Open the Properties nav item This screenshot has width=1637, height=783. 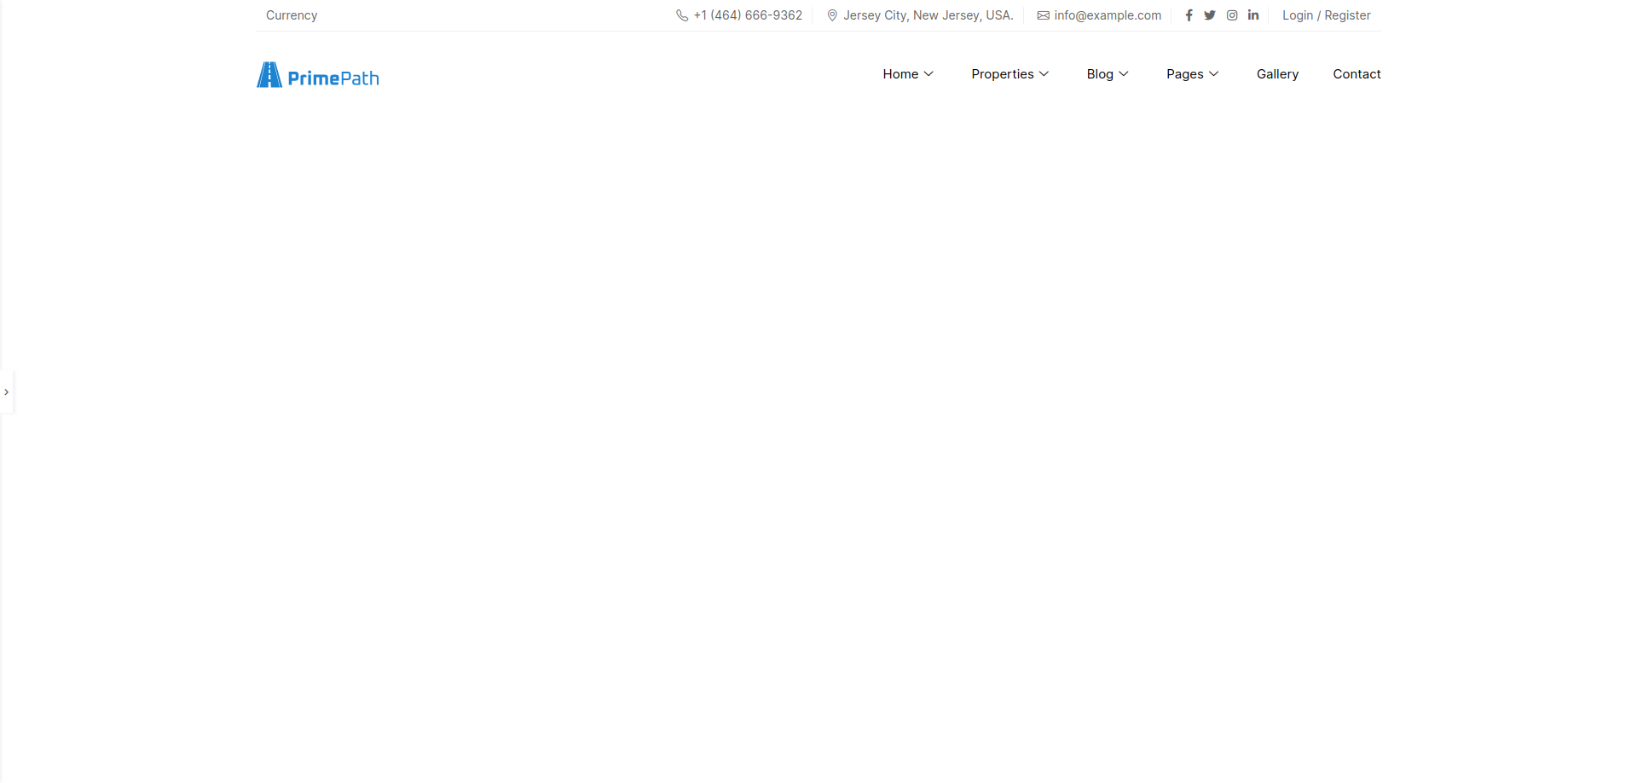(1003, 74)
